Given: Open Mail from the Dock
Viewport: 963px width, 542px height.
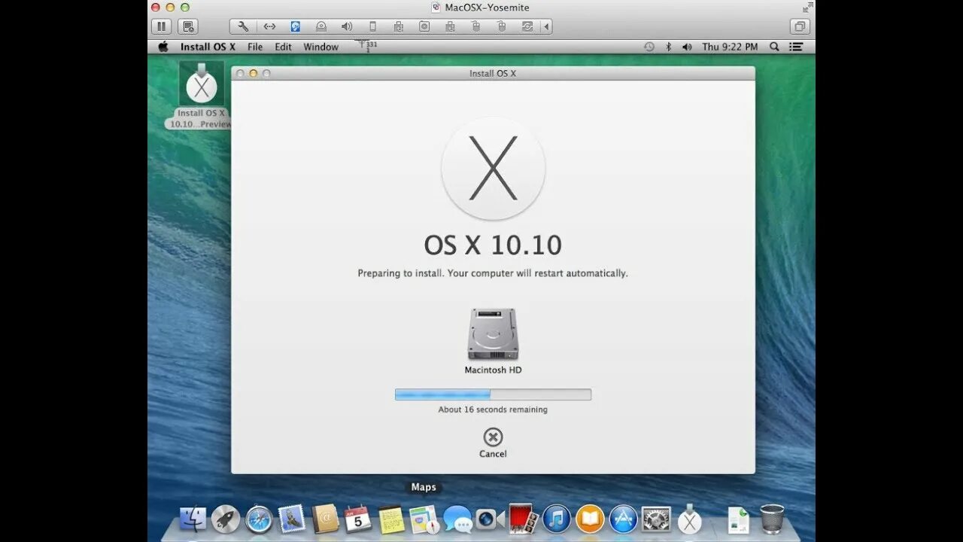Looking at the screenshot, I should 292,519.
